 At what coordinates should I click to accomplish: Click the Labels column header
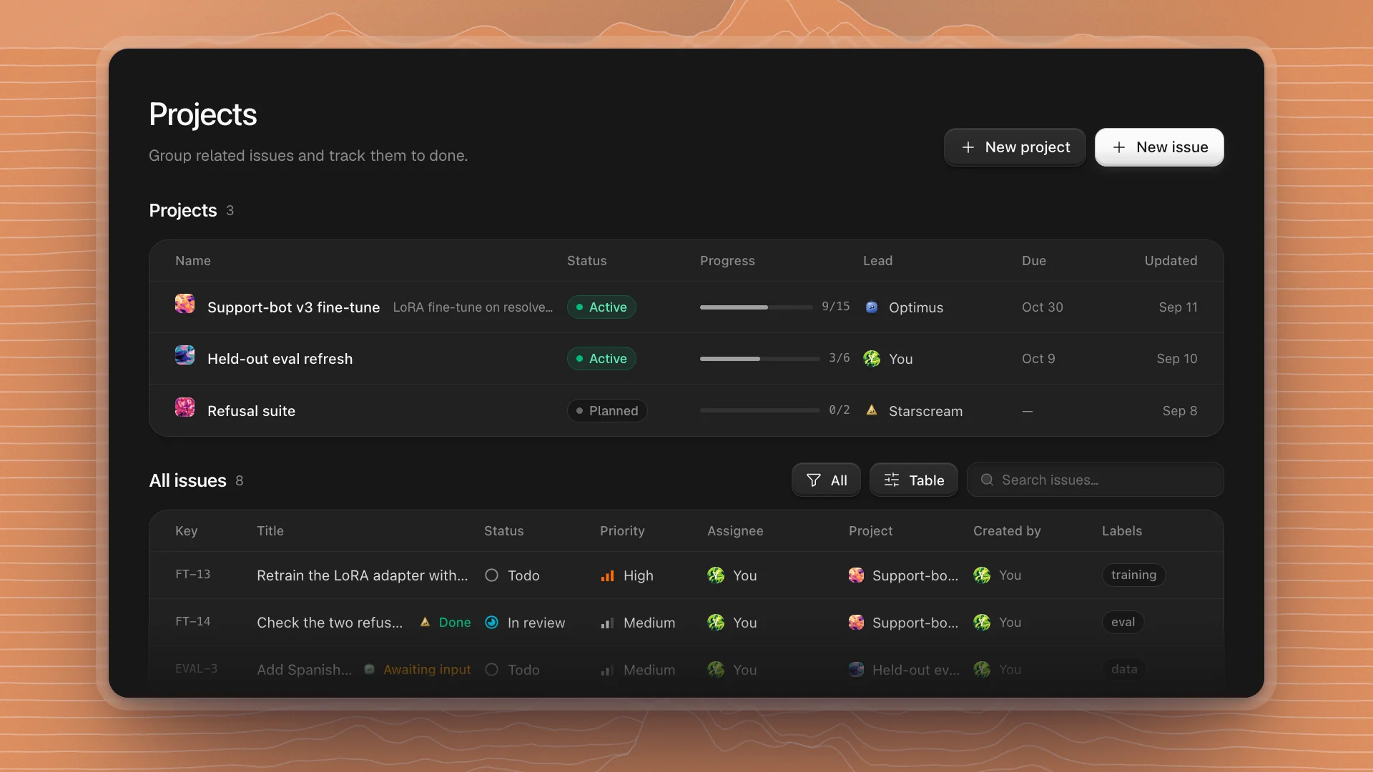pos(1121,531)
